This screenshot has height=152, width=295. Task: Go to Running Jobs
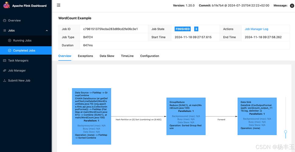pyautogui.click(x=26, y=40)
